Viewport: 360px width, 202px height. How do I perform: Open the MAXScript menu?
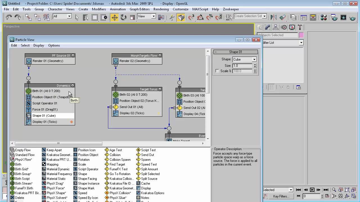[200, 9]
